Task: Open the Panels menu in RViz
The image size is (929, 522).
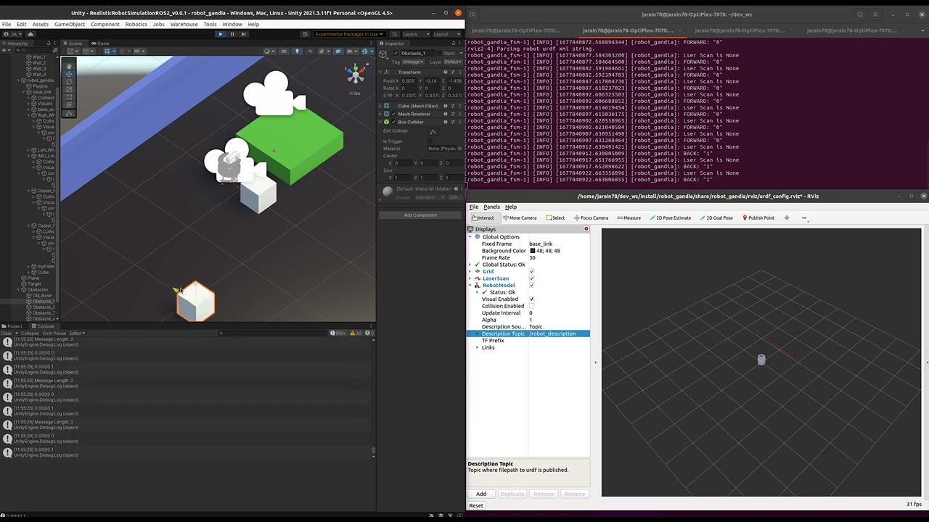Action: 491,207
